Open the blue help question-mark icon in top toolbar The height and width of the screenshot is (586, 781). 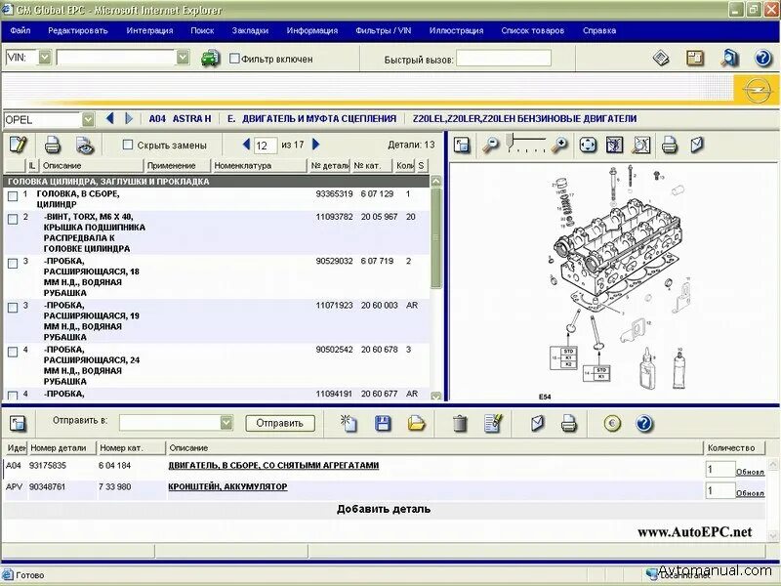click(762, 59)
